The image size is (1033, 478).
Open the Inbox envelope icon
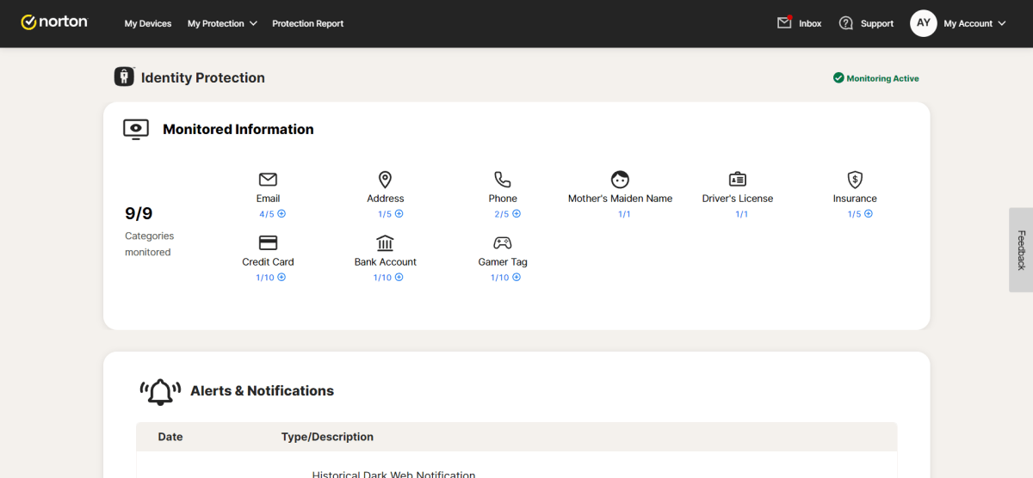784,22
